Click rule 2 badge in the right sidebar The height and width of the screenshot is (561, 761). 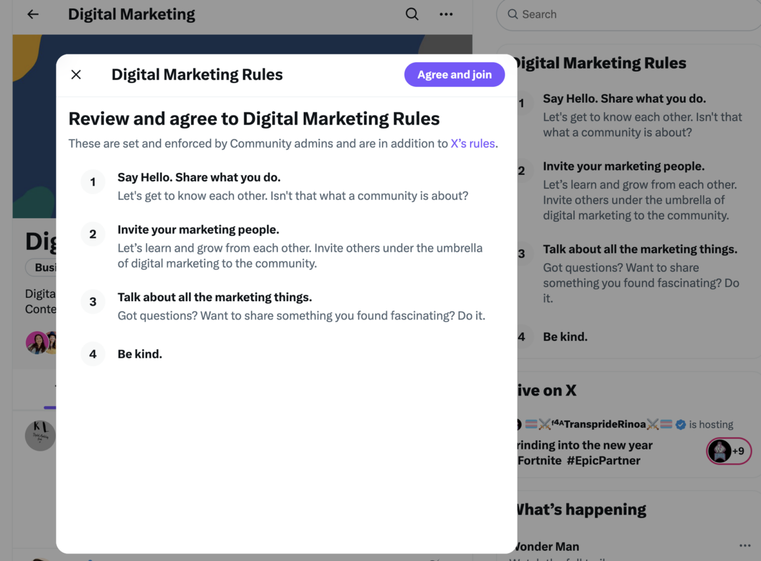pyautogui.click(x=521, y=170)
